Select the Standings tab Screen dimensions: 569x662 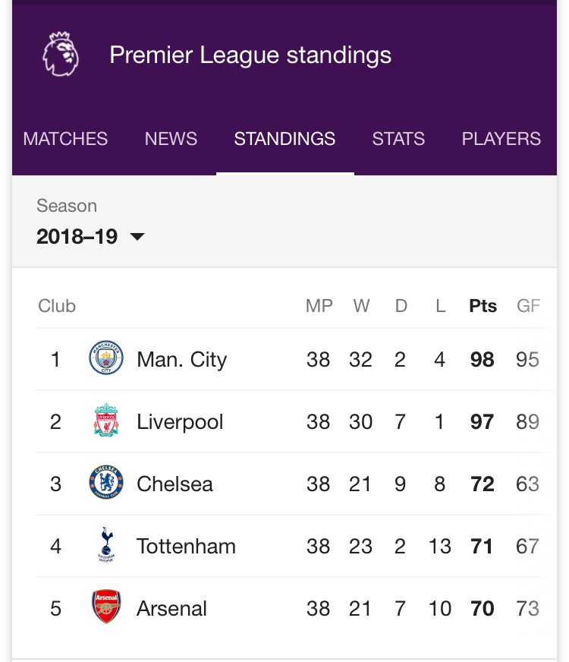284,139
